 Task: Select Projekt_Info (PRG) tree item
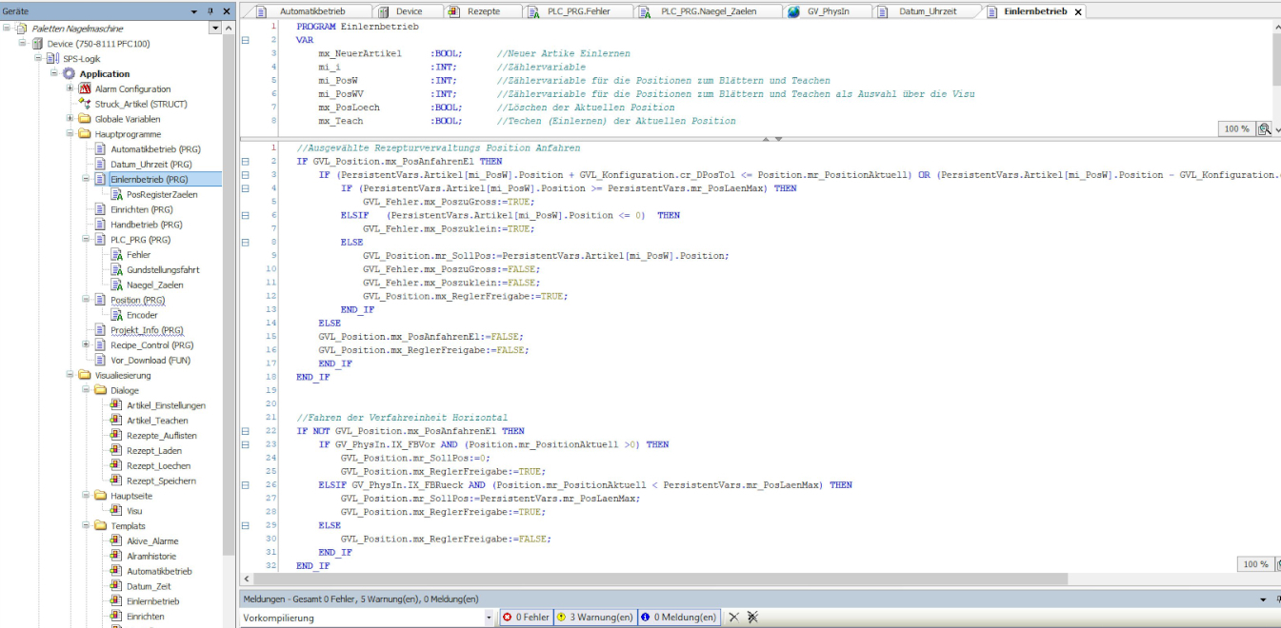[x=147, y=330]
